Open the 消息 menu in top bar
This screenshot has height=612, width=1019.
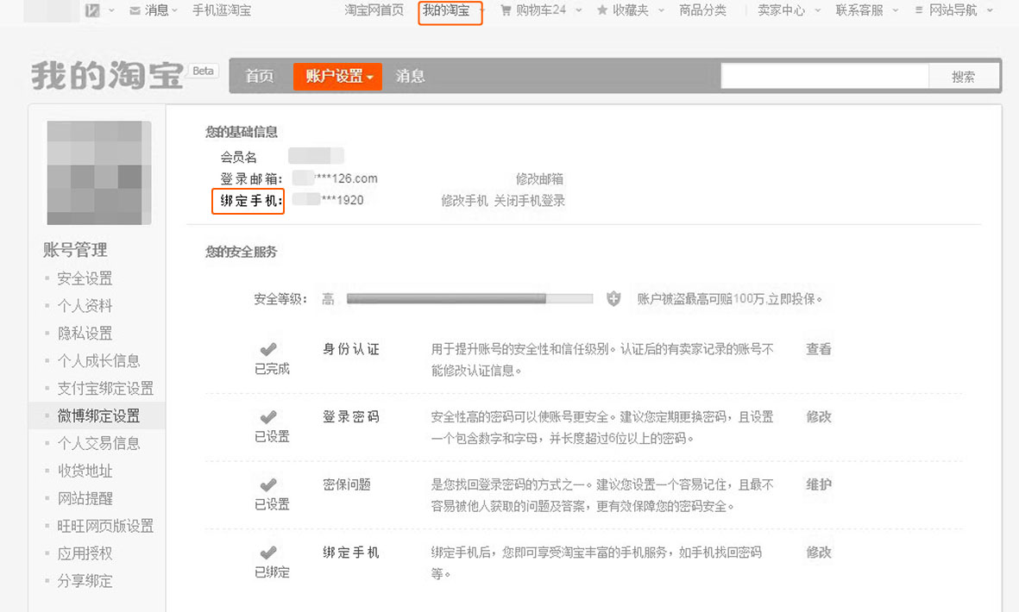[157, 10]
